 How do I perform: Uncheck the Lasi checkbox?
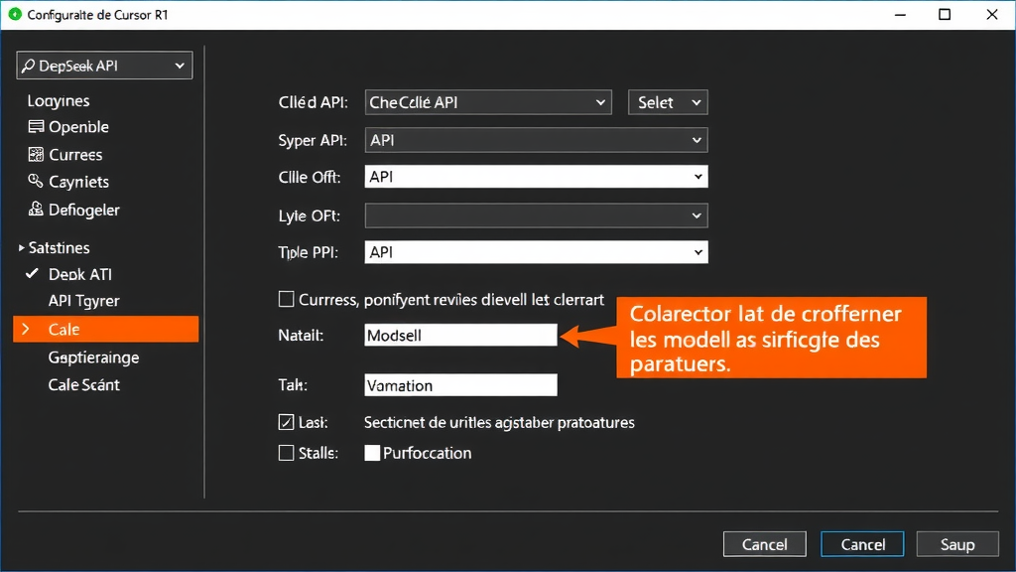287,422
